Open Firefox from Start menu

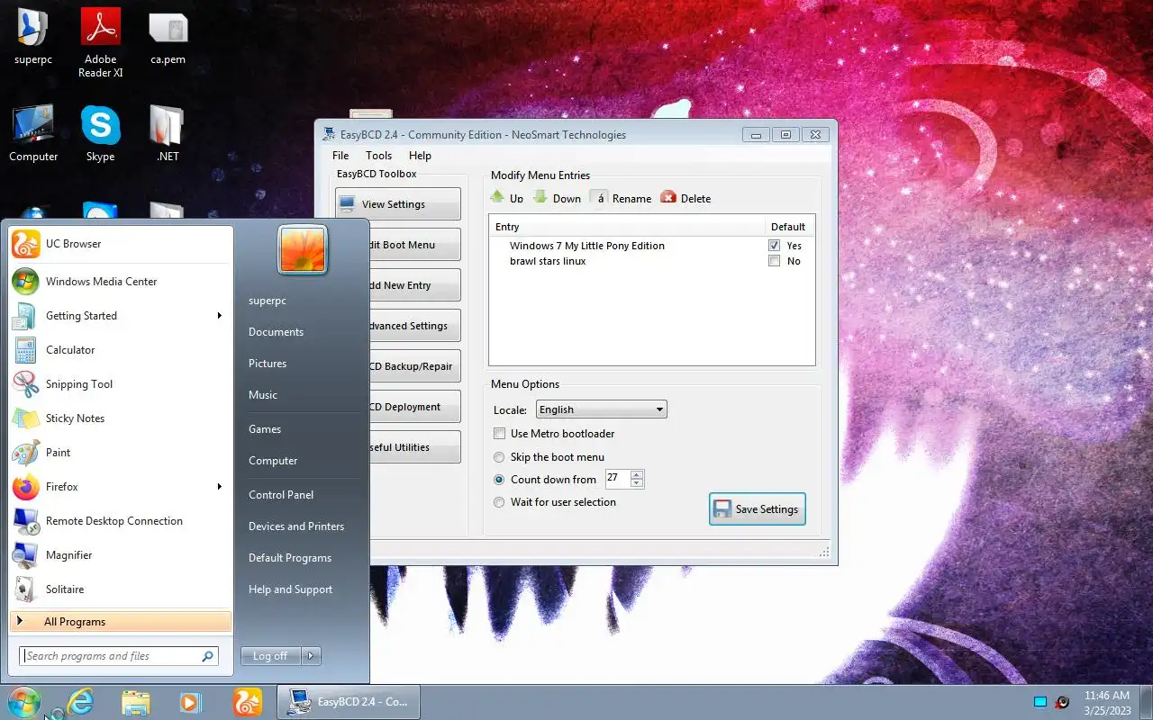coord(120,487)
